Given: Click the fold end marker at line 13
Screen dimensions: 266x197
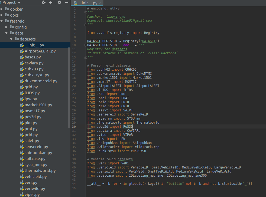Looking at the screenshot, I should (x=86, y=57).
